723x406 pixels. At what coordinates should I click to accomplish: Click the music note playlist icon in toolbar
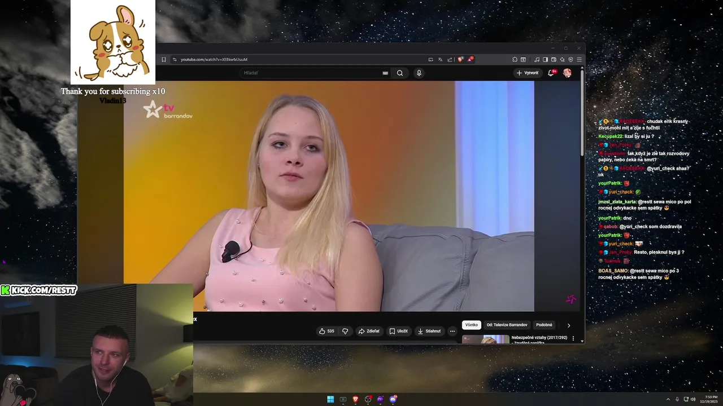tap(537, 59)
